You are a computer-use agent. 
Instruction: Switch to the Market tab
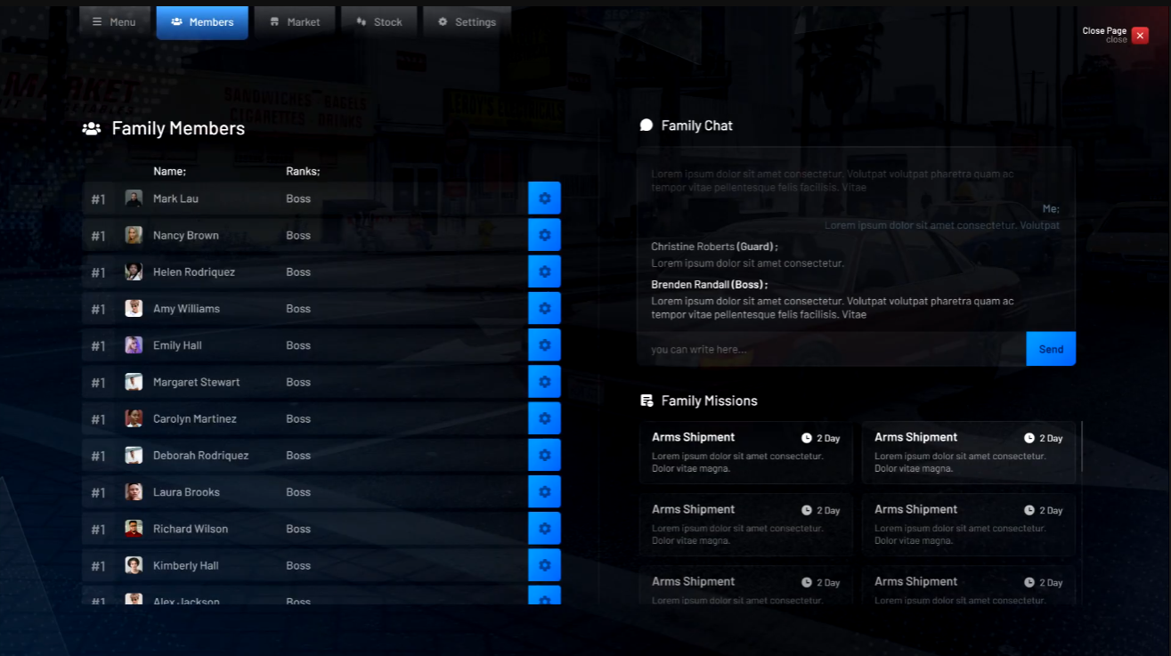pos(294,22)
